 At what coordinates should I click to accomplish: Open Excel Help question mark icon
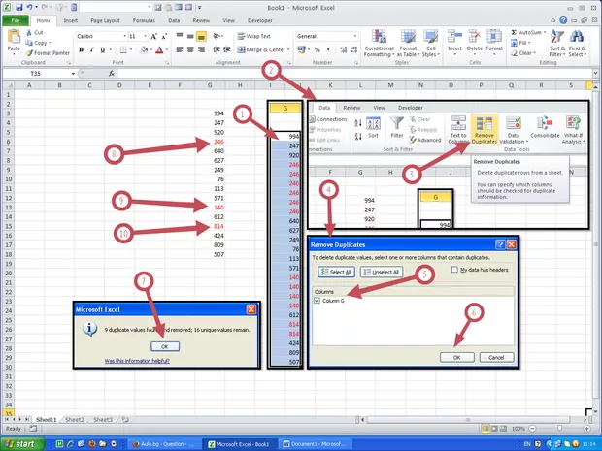point(563,20)
